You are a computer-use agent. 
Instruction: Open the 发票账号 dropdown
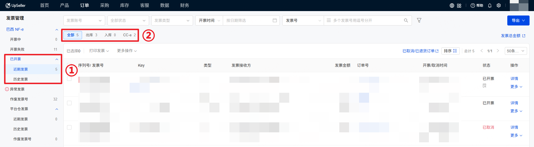(x=84, y=20)
